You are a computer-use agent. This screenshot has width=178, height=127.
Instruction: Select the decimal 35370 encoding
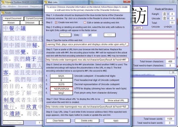[61, 84]
